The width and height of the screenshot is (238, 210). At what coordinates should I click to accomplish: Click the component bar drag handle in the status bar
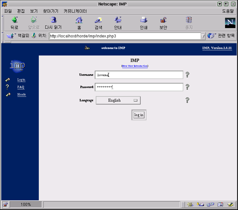click(183, 205)
